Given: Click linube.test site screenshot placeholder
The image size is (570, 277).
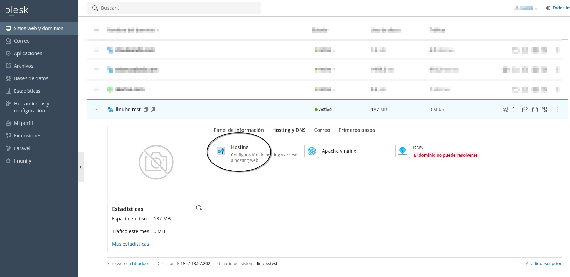Looking at the screenshot, I should (x=156, y=162).
